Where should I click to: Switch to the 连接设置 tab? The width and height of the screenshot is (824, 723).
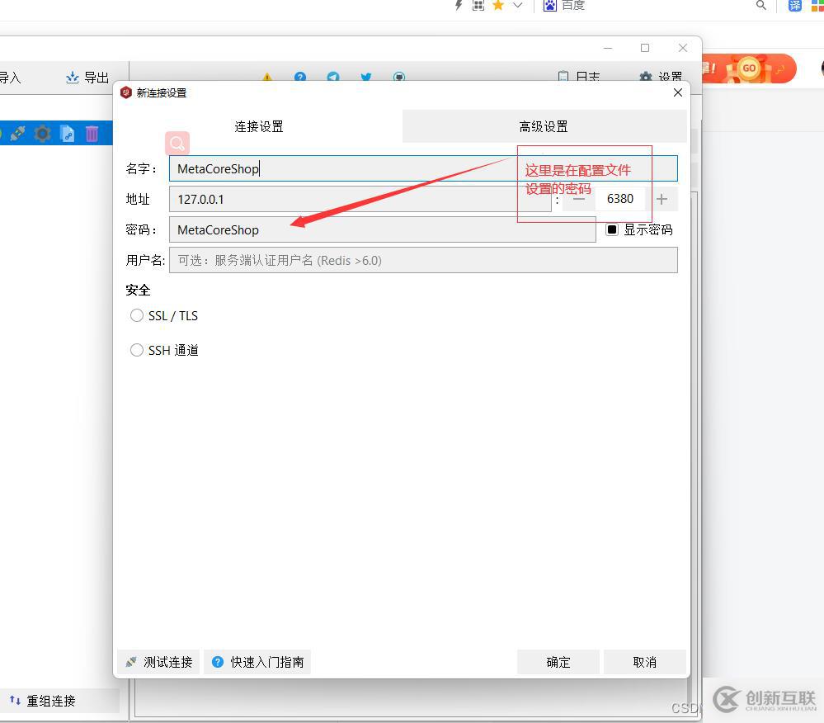pos(258,126)
